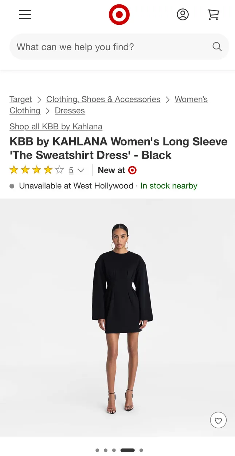Image resolution: width=235 pixels, height=456 pixels.
Task: Open the black sweatshirt dress product image
Action: [117, 317]
